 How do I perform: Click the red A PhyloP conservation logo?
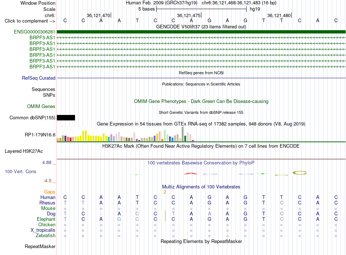coord(191,174)
